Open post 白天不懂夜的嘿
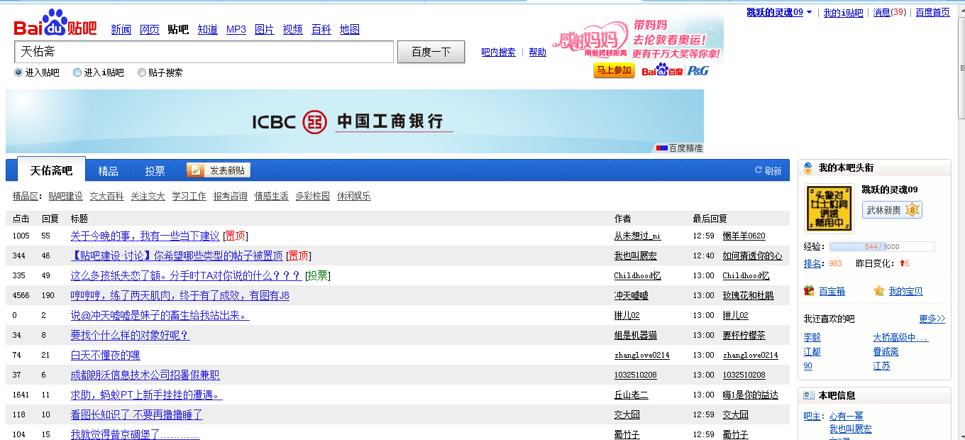This screenshot has width=965, height=440. coord(105,355)
